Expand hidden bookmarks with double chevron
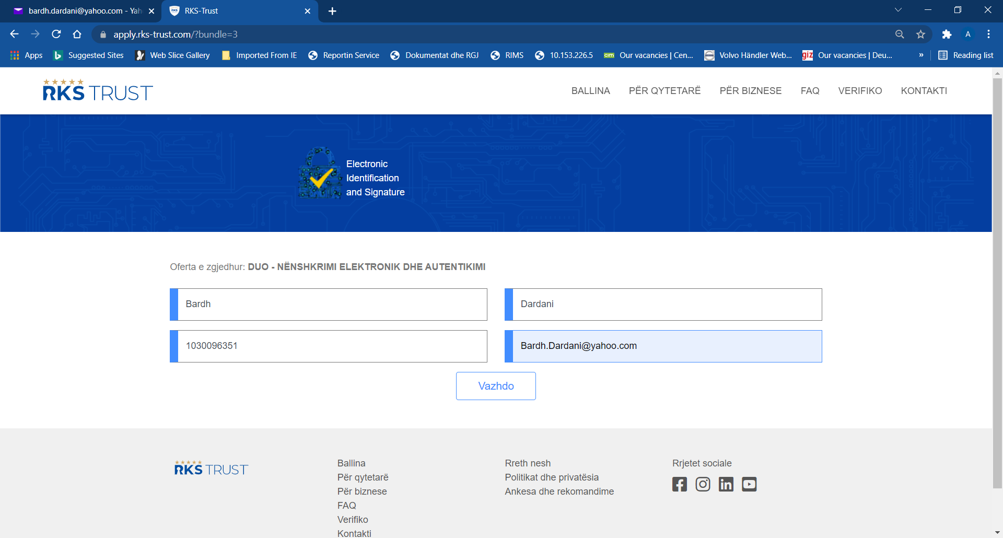1003x538 pixels. tap(921, 55)
